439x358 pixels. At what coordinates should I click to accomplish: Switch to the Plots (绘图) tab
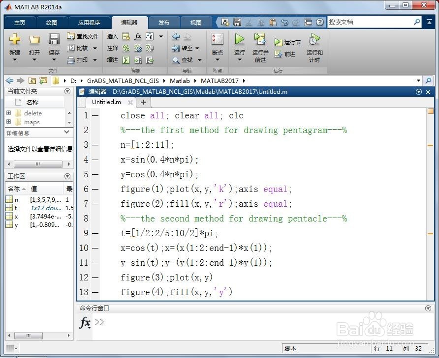52,23
